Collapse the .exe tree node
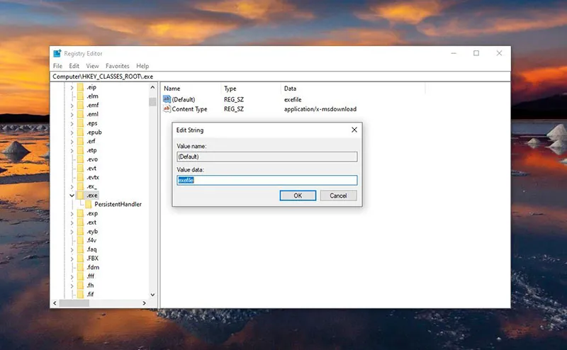The width and height of the screenshot is (567, 350). point(72,195)
